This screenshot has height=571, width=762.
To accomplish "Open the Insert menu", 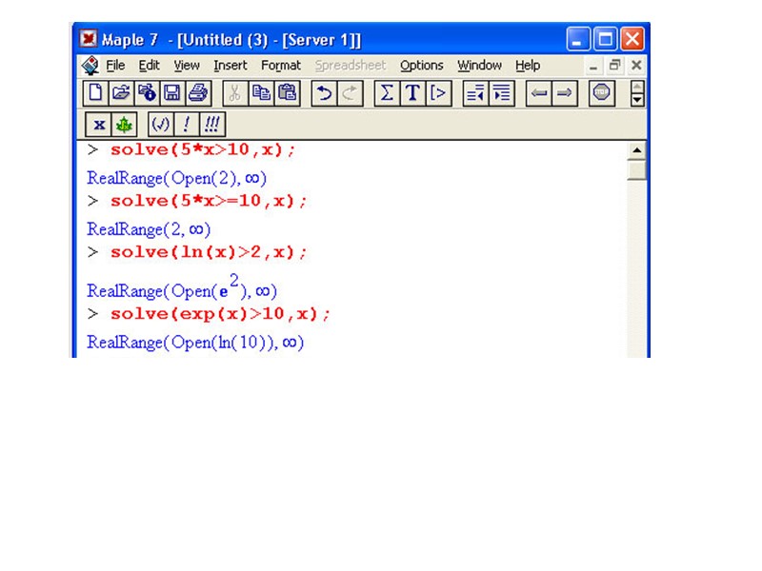I will click(x=231, y=65).
